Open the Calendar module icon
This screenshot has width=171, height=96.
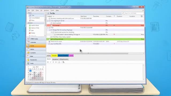click(x=28, y=42)
